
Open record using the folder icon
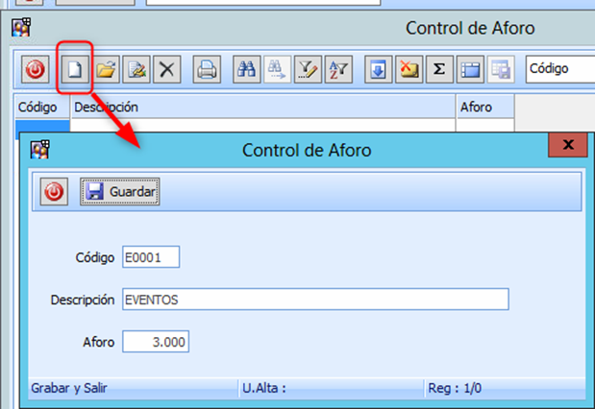pyautogui.click(x=106, y=69)
